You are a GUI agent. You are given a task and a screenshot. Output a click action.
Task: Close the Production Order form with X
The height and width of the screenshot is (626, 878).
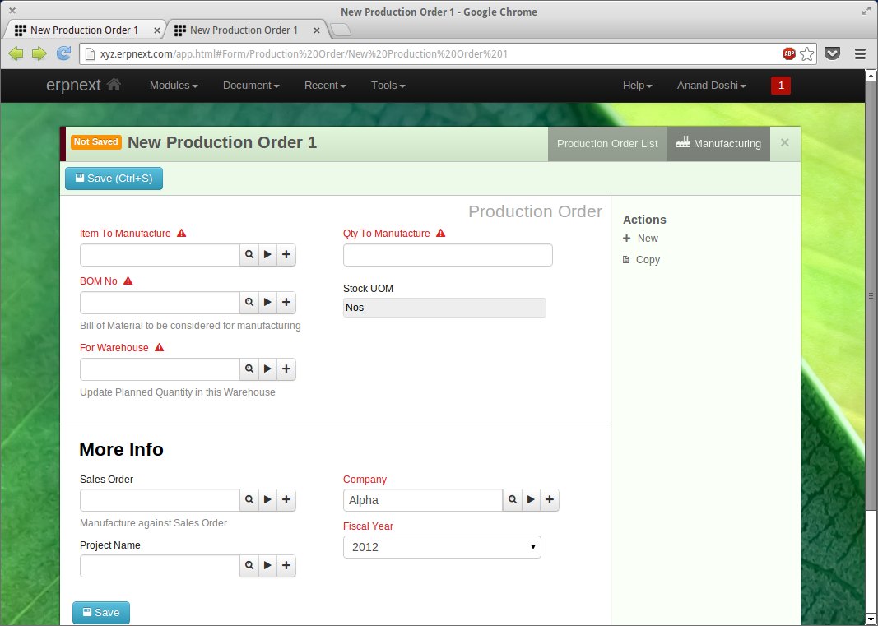point(785,143)
